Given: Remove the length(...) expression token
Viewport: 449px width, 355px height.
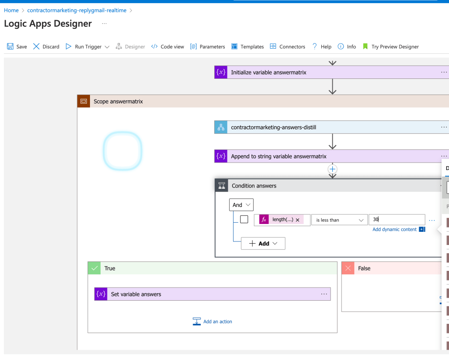Looking at the screenshot, I should 298,220.
